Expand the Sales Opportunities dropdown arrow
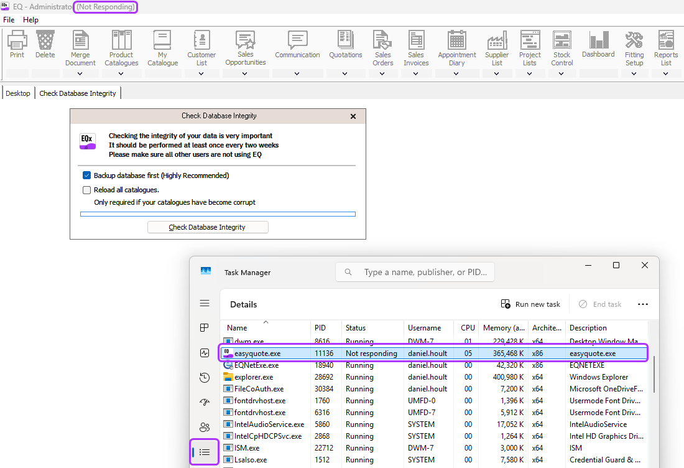This screenshot has height=468, width=684. (x=245, y=74)
